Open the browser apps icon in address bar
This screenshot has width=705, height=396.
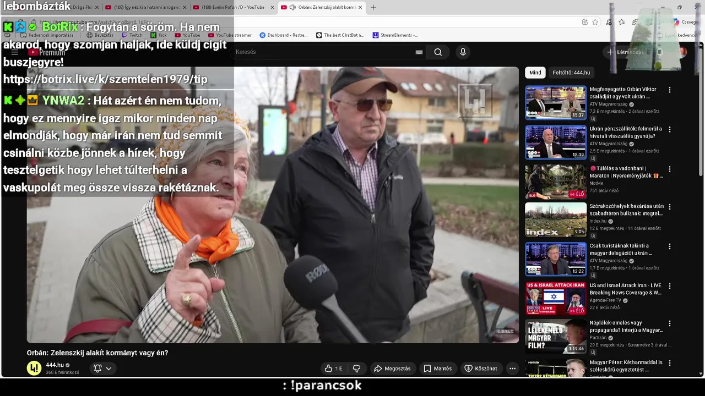coord(584,22)
